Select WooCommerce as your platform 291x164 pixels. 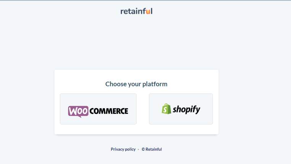coord(98,109)
